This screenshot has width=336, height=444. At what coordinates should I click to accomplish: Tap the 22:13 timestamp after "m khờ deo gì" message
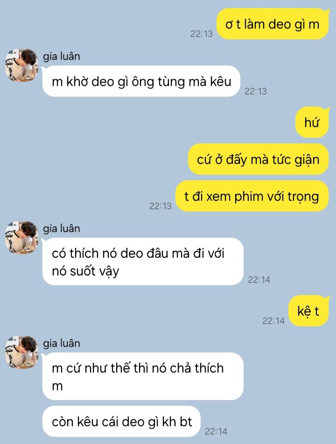256,91
